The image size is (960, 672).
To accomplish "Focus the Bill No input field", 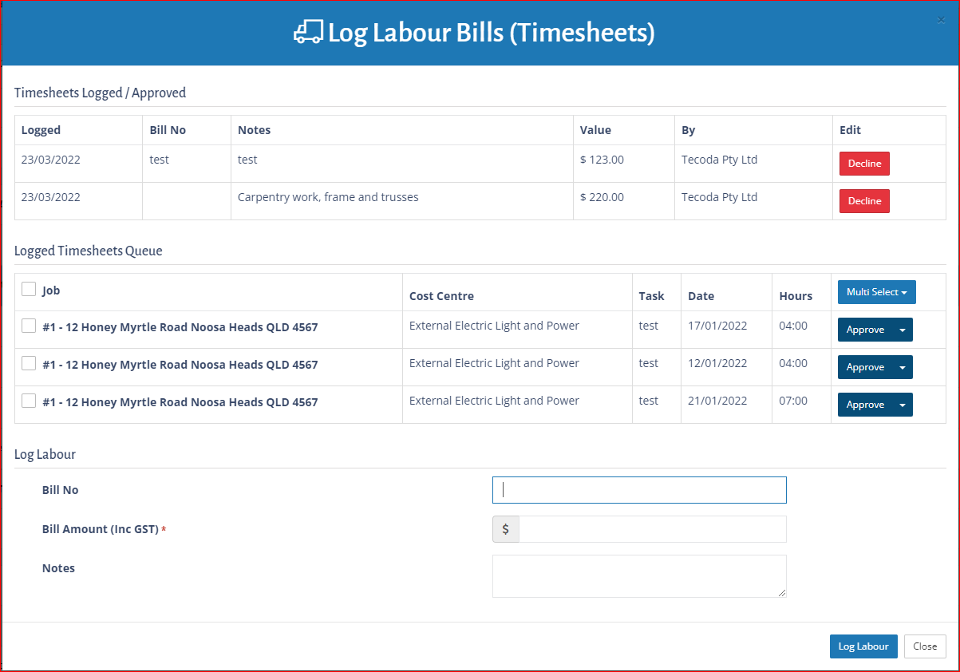I will 639,490.
